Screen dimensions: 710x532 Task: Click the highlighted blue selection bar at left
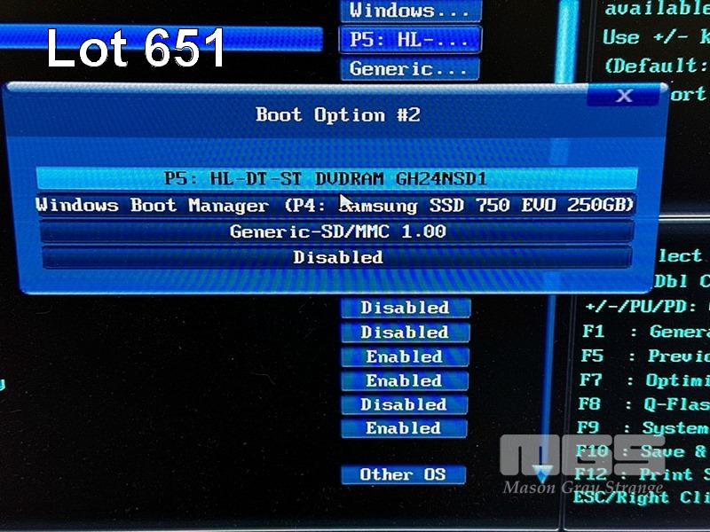click(x=160, y=38)
